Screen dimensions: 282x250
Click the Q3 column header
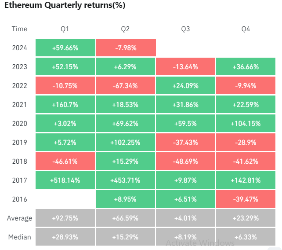(185, 29)
